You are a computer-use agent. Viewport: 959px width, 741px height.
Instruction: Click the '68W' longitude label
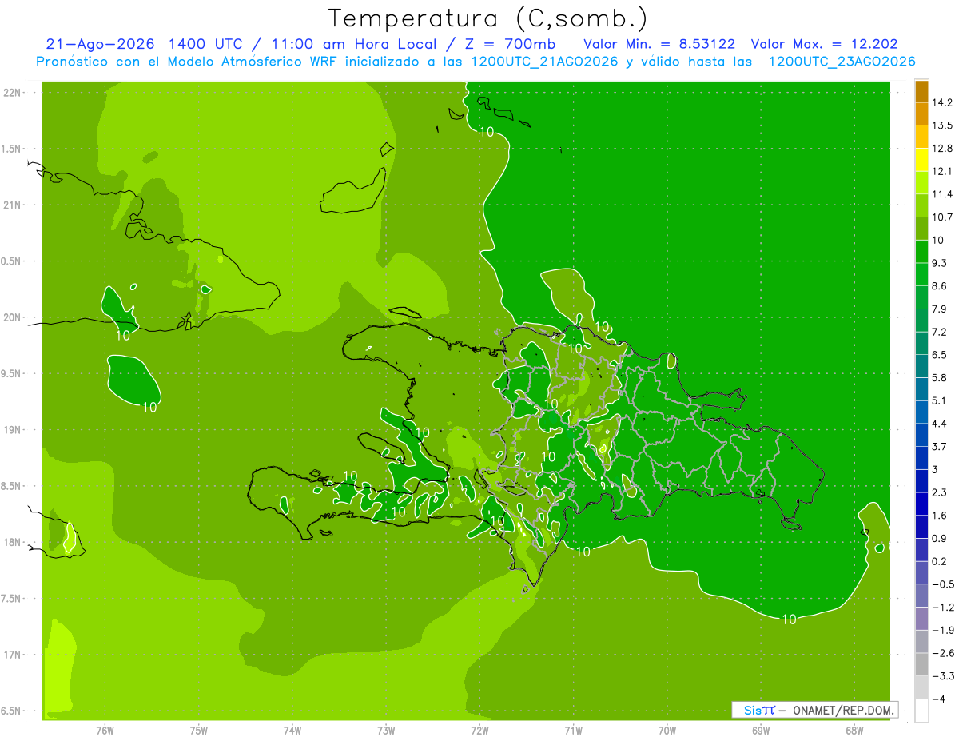pyautogui.click(x=854, y=731)
